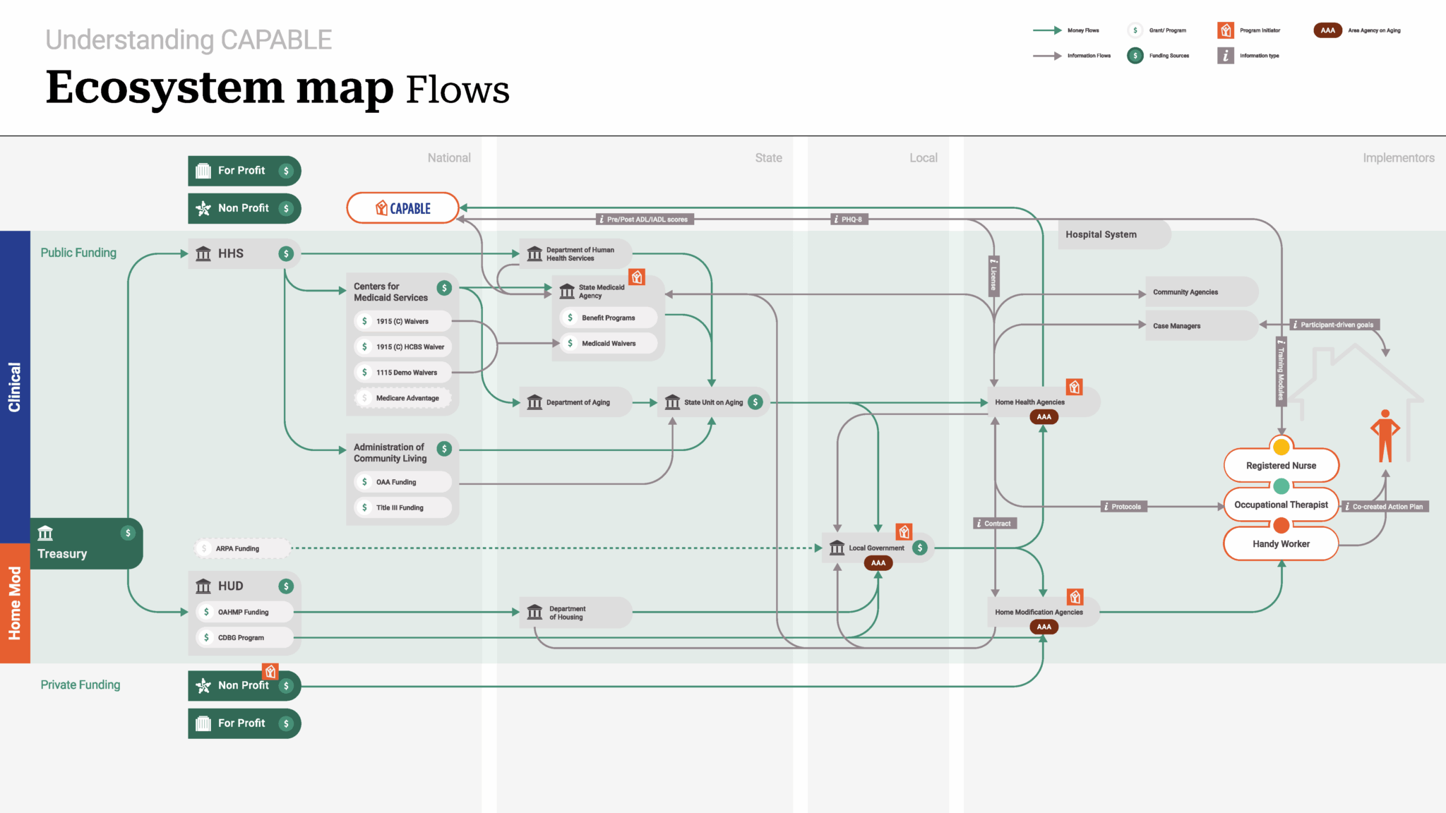Click the Medicaid Waivers item
The width and height of the screenshot is (1446, 813).
(x=608, y=344)
